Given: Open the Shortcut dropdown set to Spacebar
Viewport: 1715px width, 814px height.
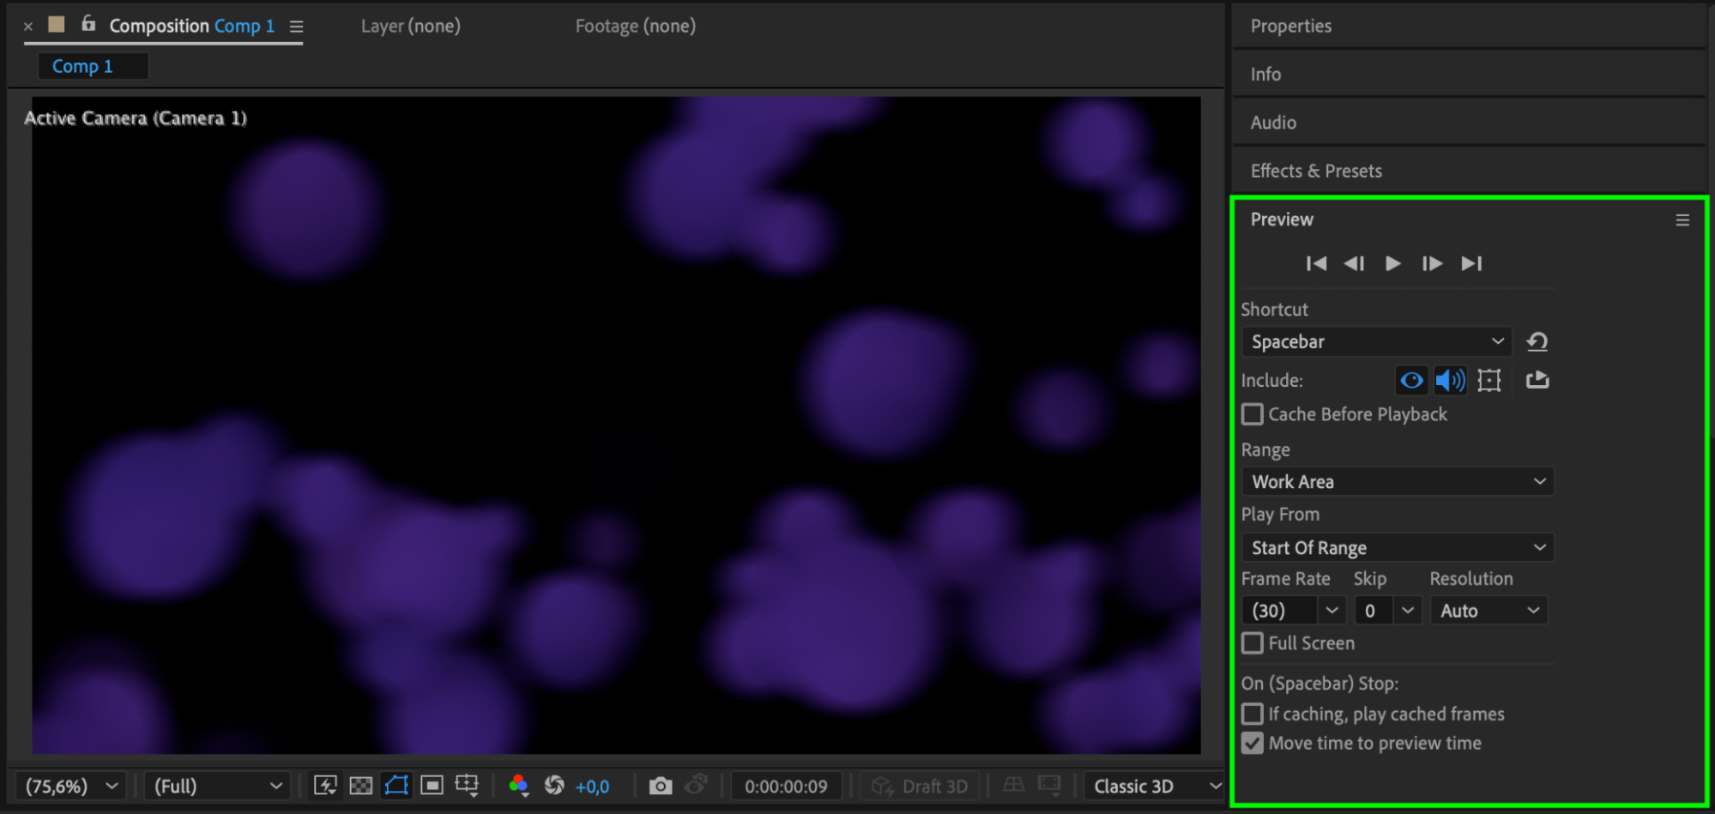Looking at the screenshot, I should point(1376,341).
